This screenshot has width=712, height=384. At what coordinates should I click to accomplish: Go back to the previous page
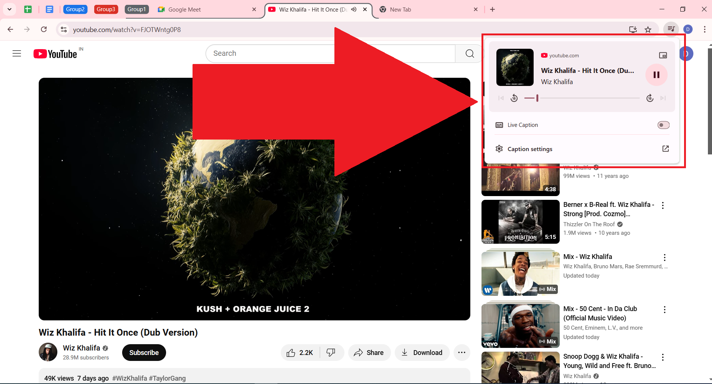(10, 29)
